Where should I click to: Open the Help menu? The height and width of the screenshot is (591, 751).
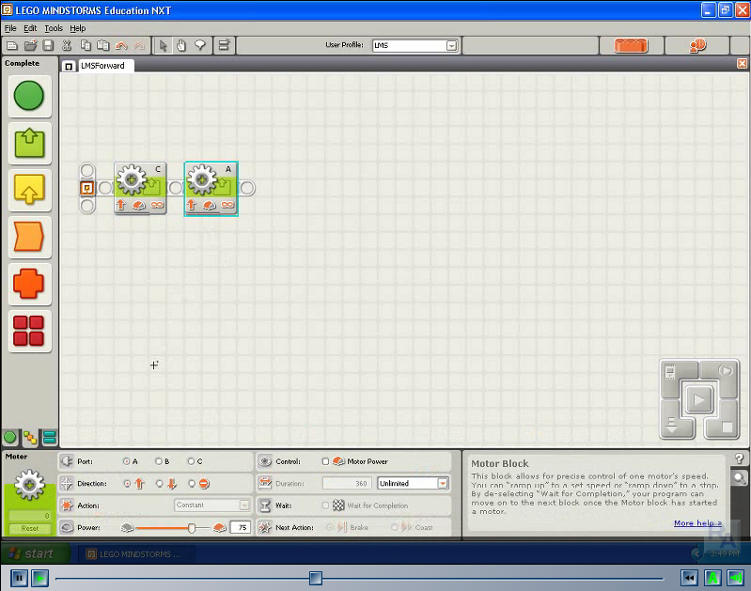tap(78, 28)
